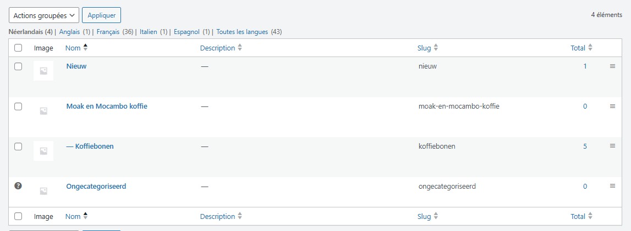This screenshot has height=231, width=631.
Task: Select the Moak en Mocambo koffie checkbox
Action: click(18, 106)
